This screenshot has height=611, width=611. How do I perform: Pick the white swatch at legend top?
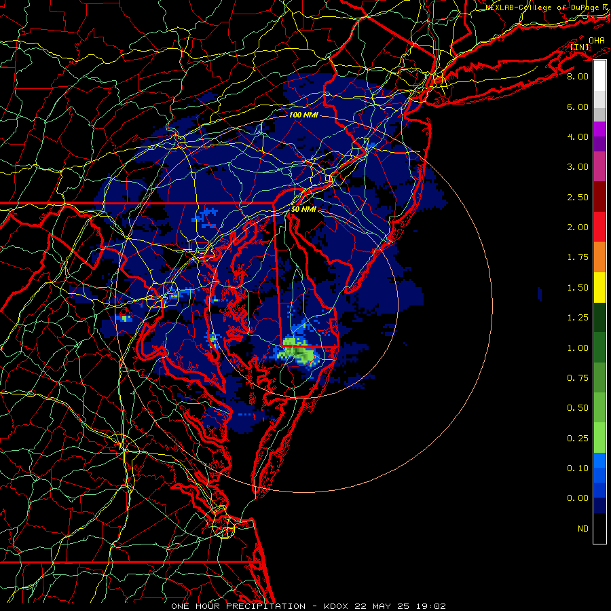(599, 76)
